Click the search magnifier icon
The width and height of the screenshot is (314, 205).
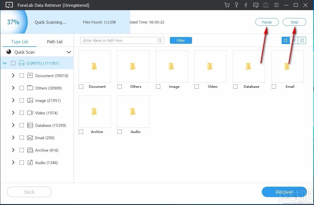pos(160,40)
